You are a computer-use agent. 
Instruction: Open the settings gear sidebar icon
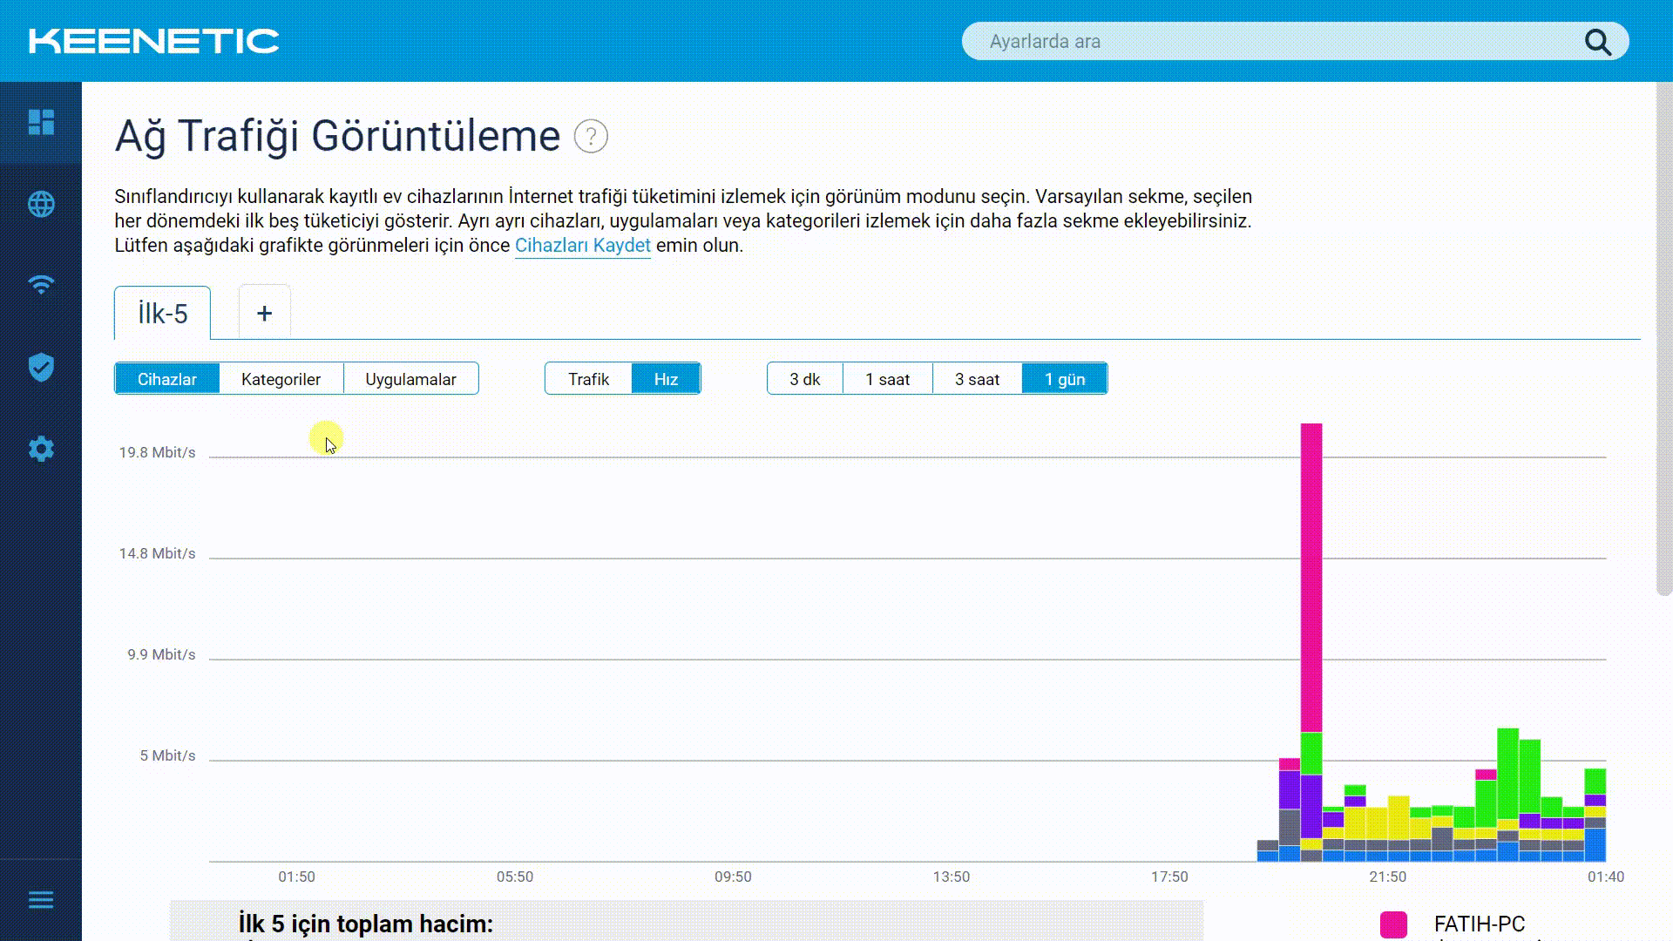(x=41, y=450)
